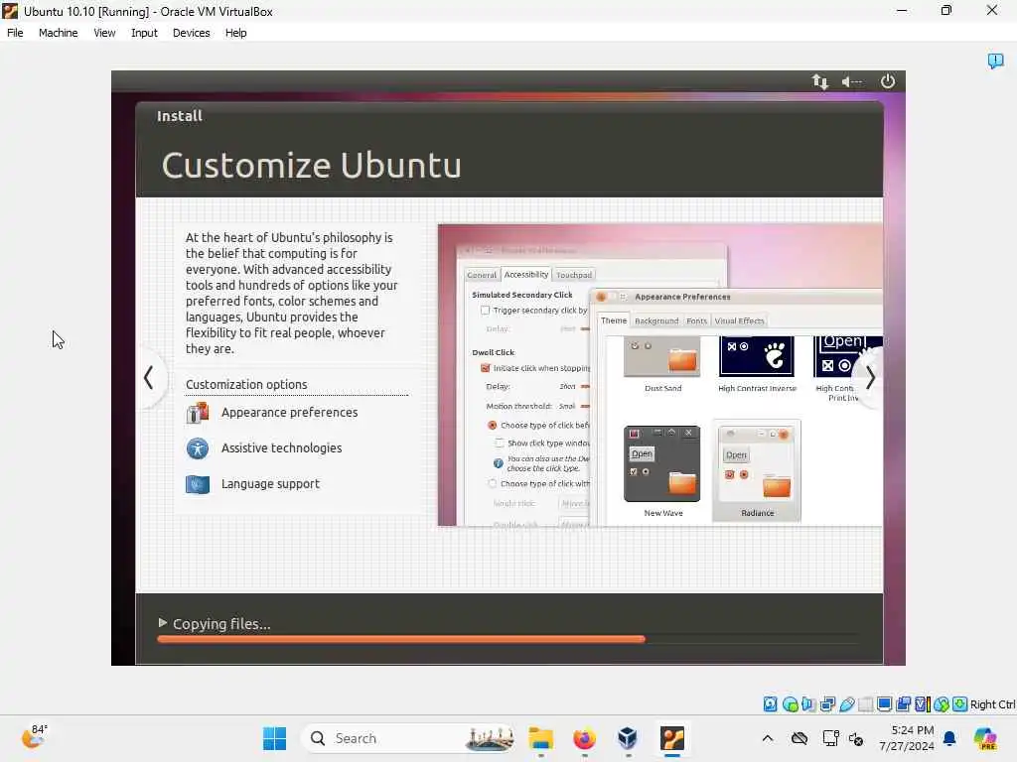Select Choose type of click with gestures radio
The width and height of the screenshot is (1017, 762).
[493, 483]
